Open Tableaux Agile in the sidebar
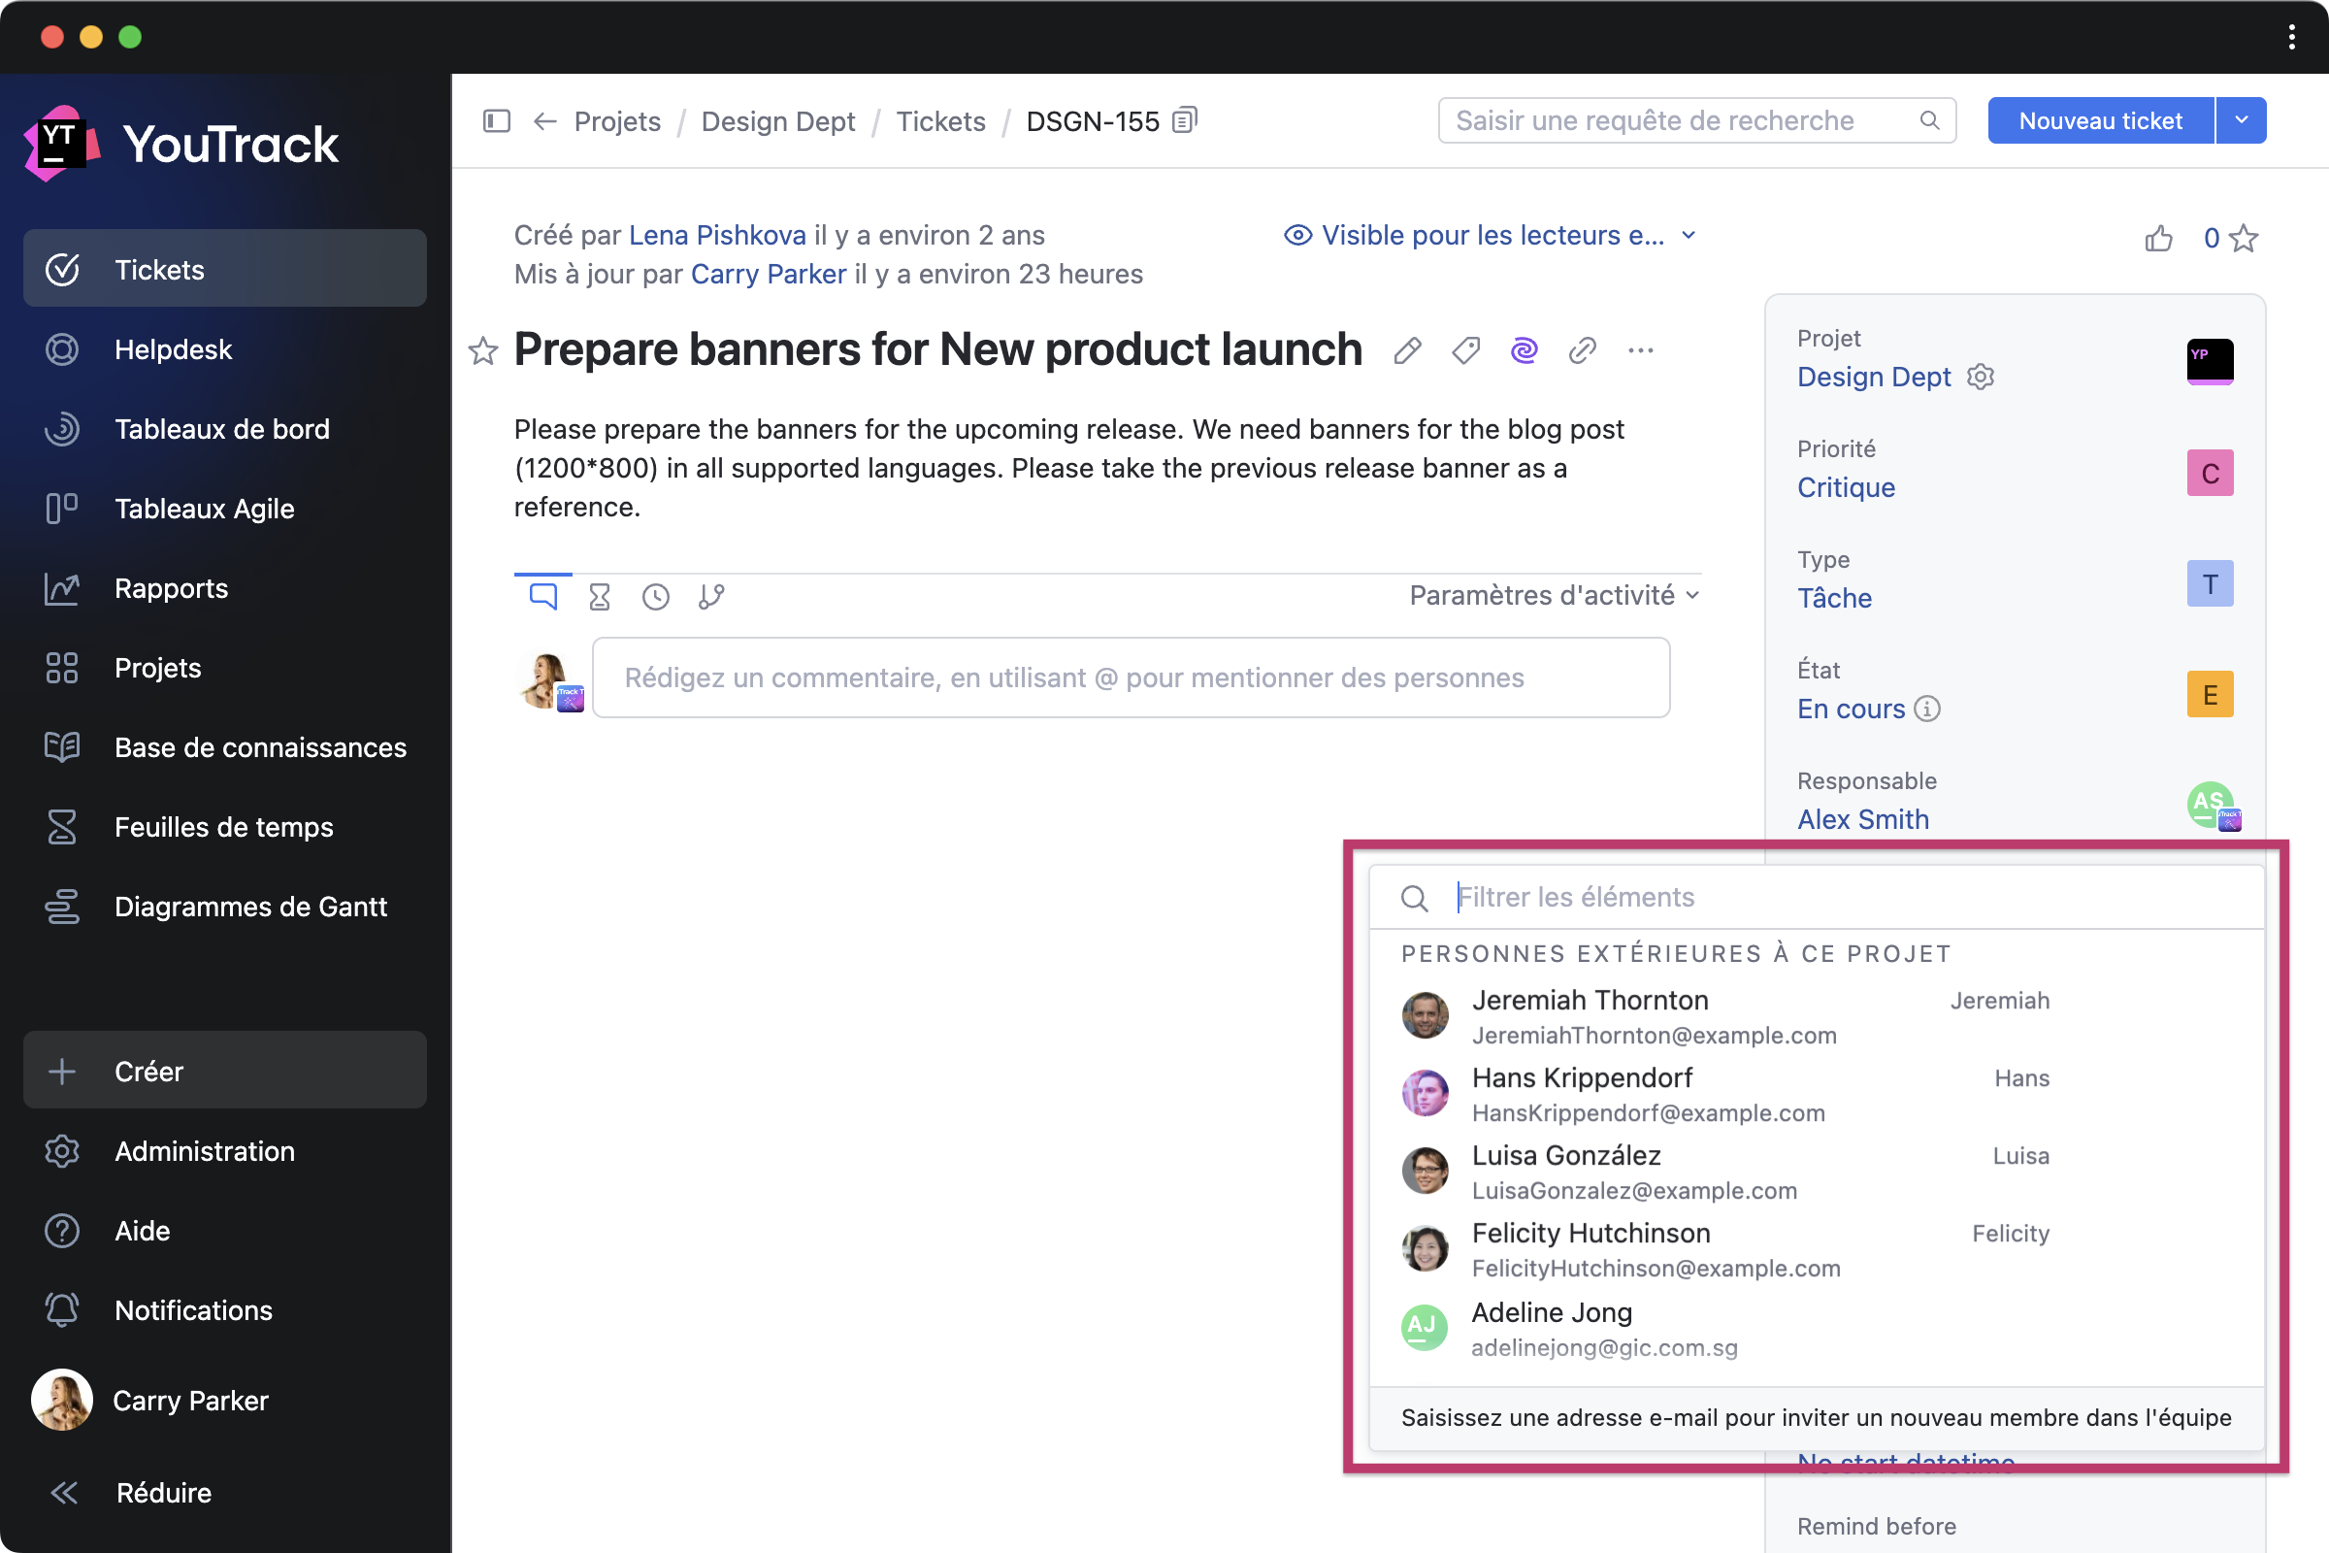This screenshot has height=1553, width=2329. coord(204,508)
